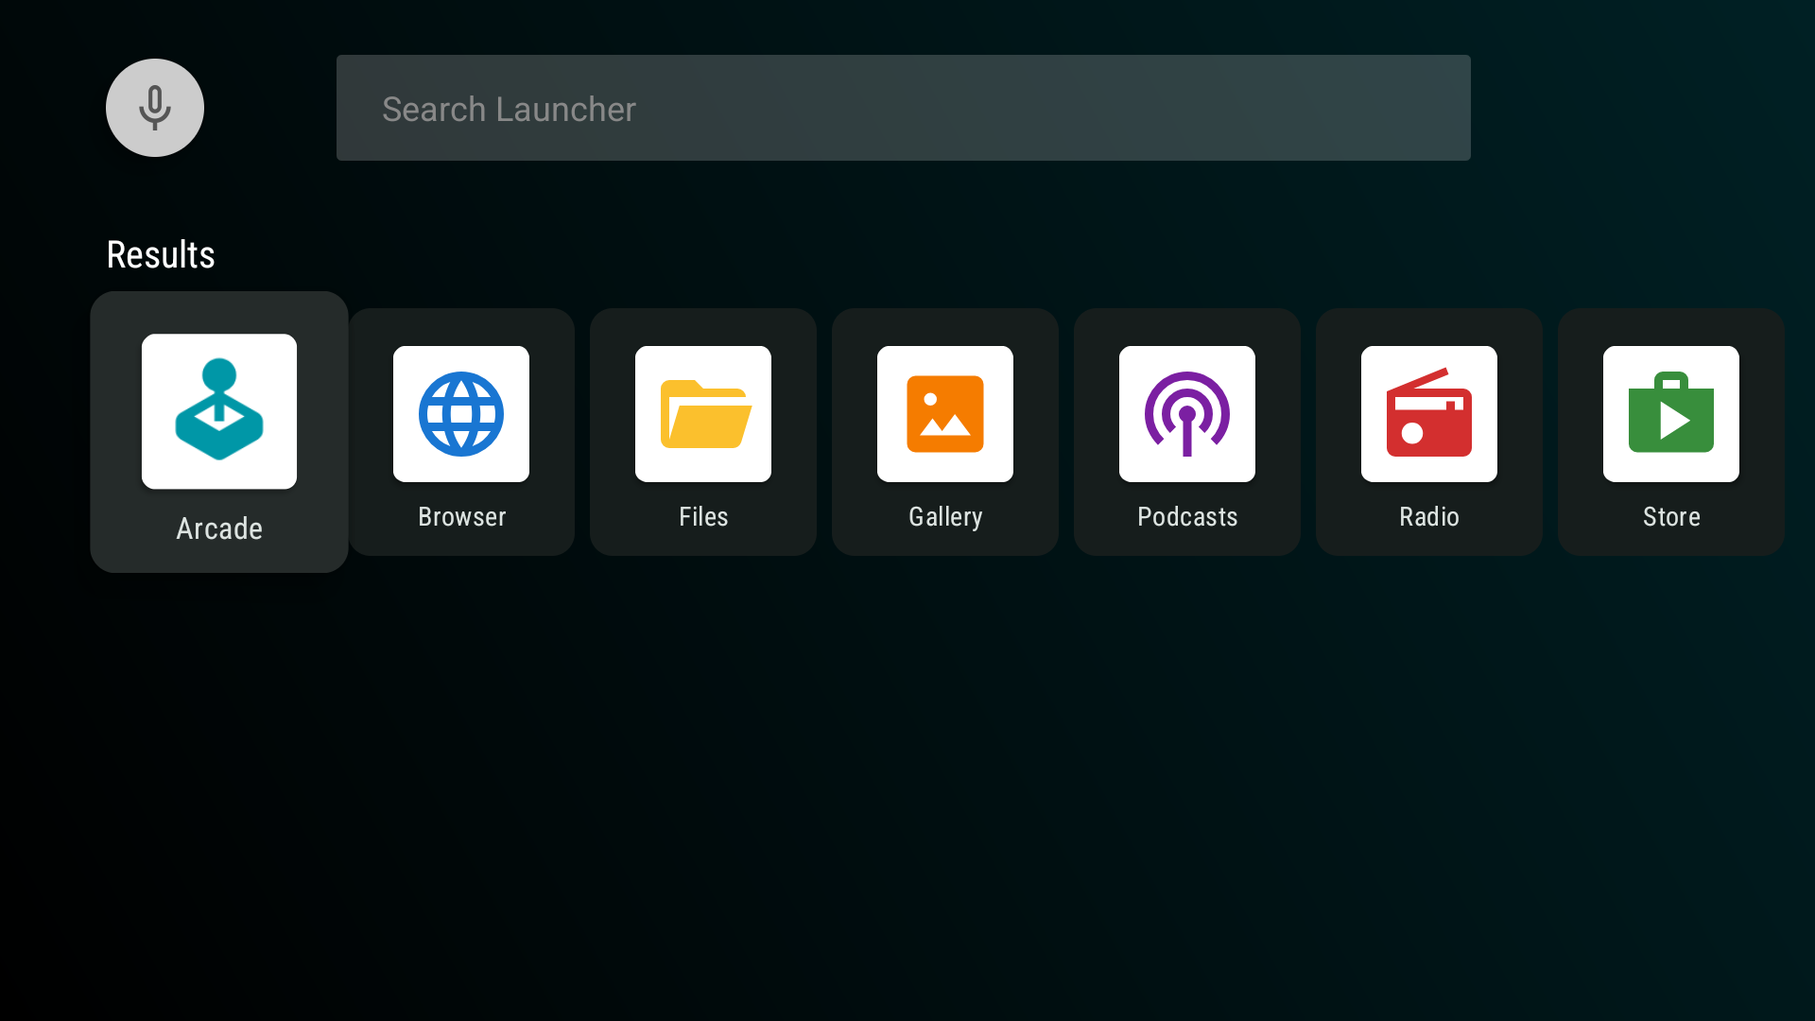This screenshot has width=1815, height=1021.
Task: Launch the purple Podcasts icon
Action: pyautogui.click(x=1187, y=414)
